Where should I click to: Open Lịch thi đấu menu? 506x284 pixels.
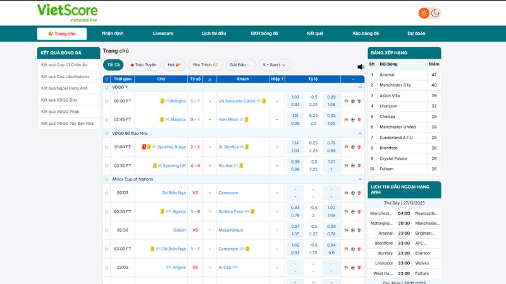(214, 33)
